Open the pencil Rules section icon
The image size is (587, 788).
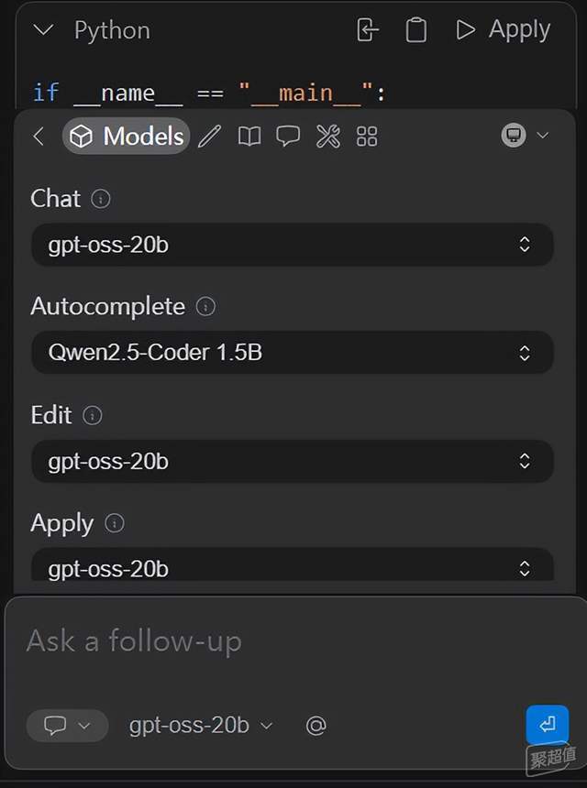point(210,137)
